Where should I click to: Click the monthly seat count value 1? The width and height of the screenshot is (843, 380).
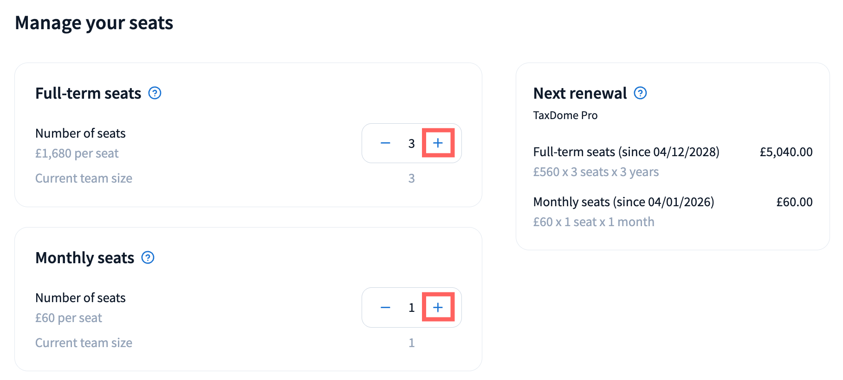pyautogui.click(x=411, y=308)
